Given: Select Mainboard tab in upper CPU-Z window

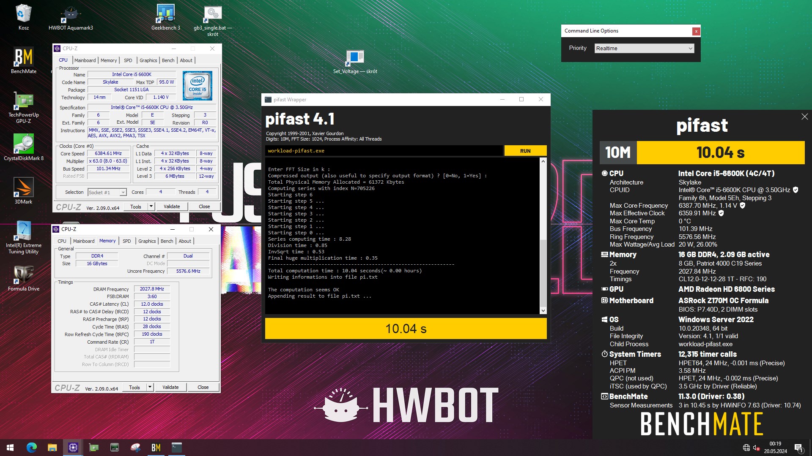Looking at the screenshot, I should [x=85, y=60].
